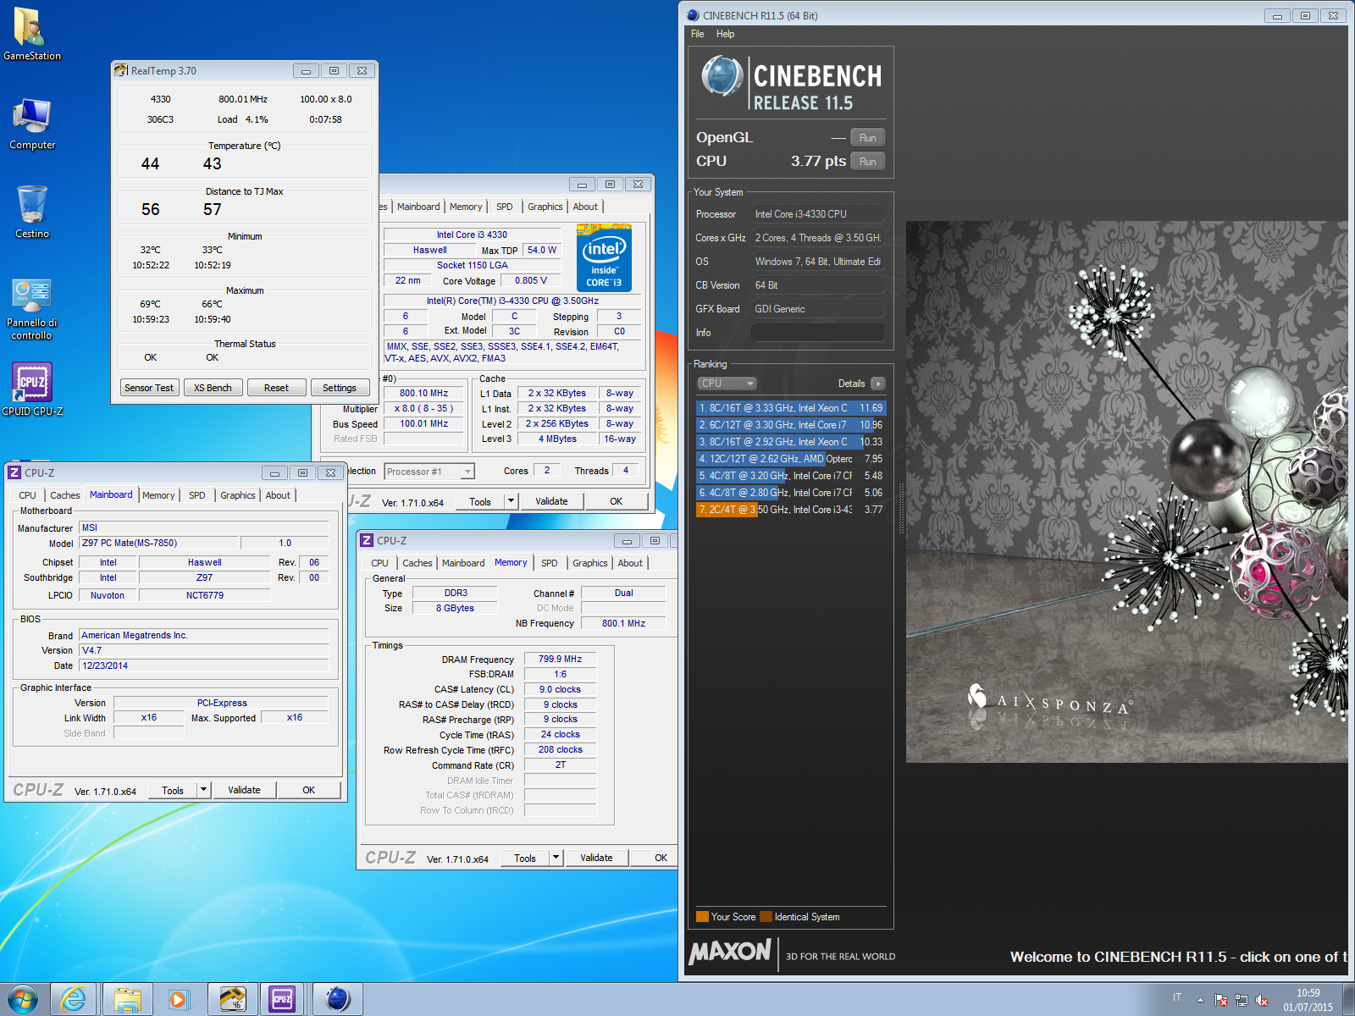Open Tools dropdown arrow in CPU-Z Mainboard window
The width and height of the screenshot is (1355, 1016).
(x=203, y=790)
